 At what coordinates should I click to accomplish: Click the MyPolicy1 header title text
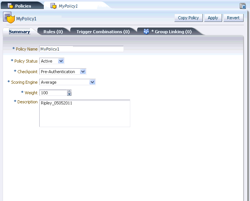coord(26,19)
